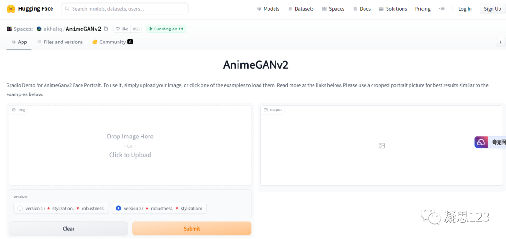Click the Submit button

coord(192,229)
